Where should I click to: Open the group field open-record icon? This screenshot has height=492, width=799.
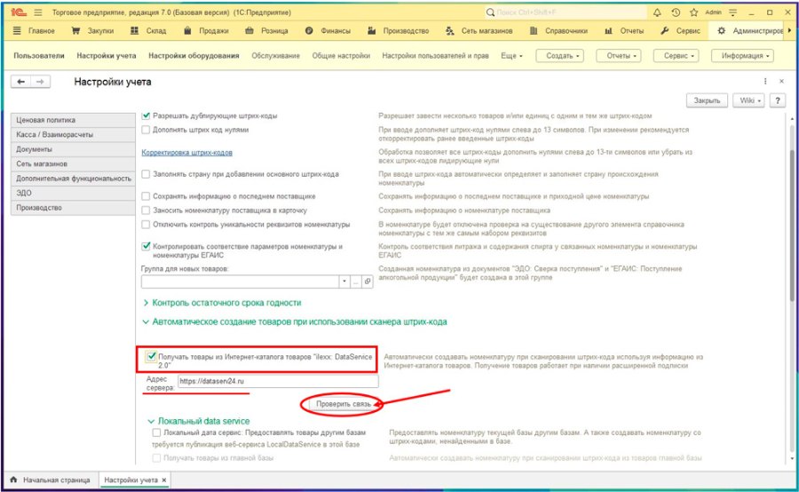(368, 282)
